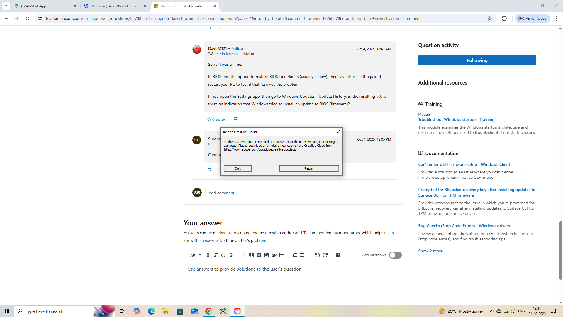The width and height of the screenshot is (563, 317).
Task: Click the Add comment input field
Action: pyautogui.click(x=300, y=193)
